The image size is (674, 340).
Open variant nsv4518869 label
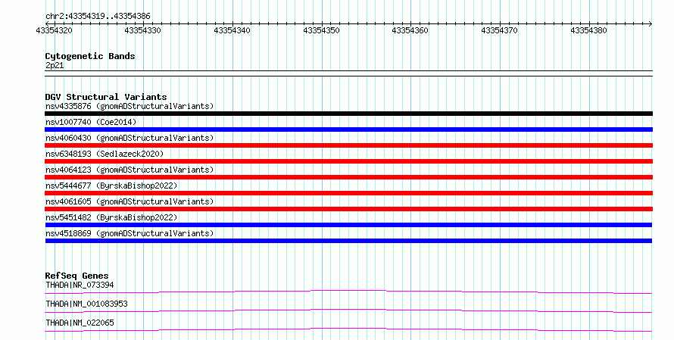click(129, 233)
